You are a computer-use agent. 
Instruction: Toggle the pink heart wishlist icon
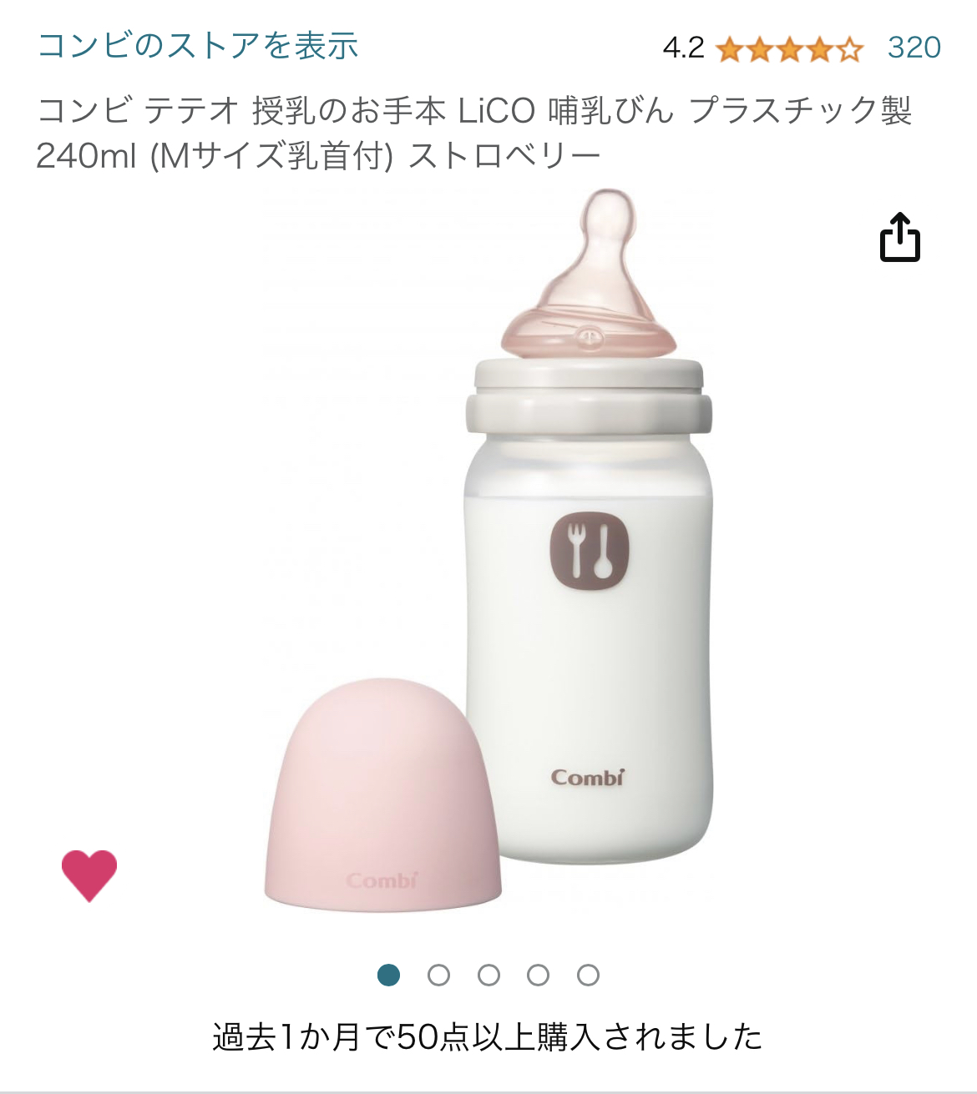coord(89,875)
